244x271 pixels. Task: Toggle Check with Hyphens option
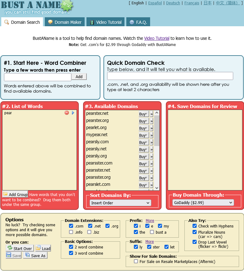[x=195, y=226]
